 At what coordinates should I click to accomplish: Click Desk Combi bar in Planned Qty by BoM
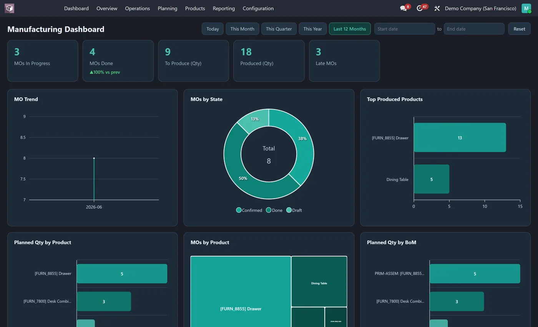(457, 302)
